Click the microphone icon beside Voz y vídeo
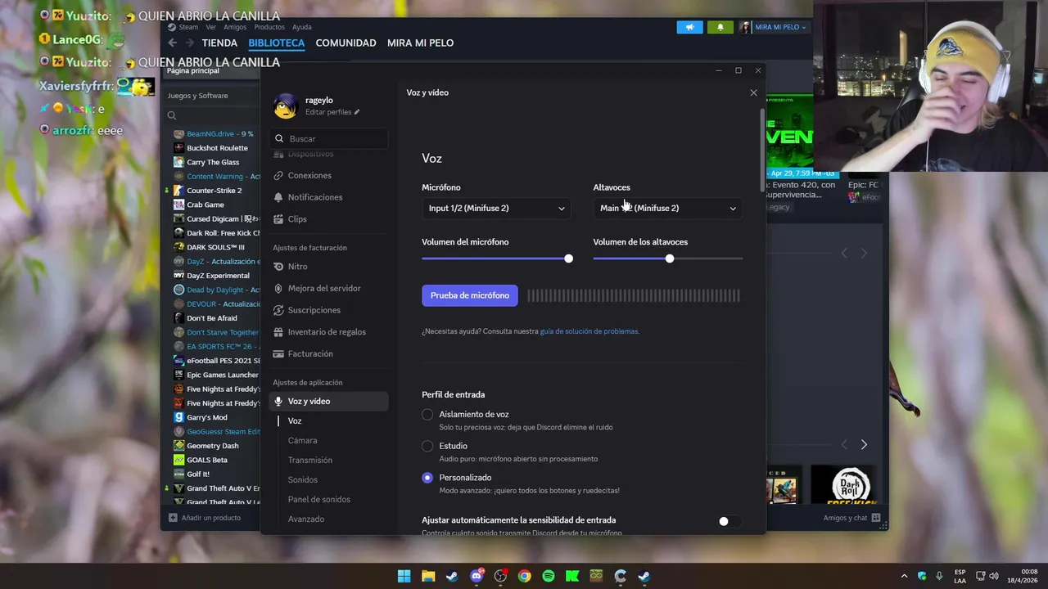Viewport: 1048px width, 589px height. pos(278,402)
